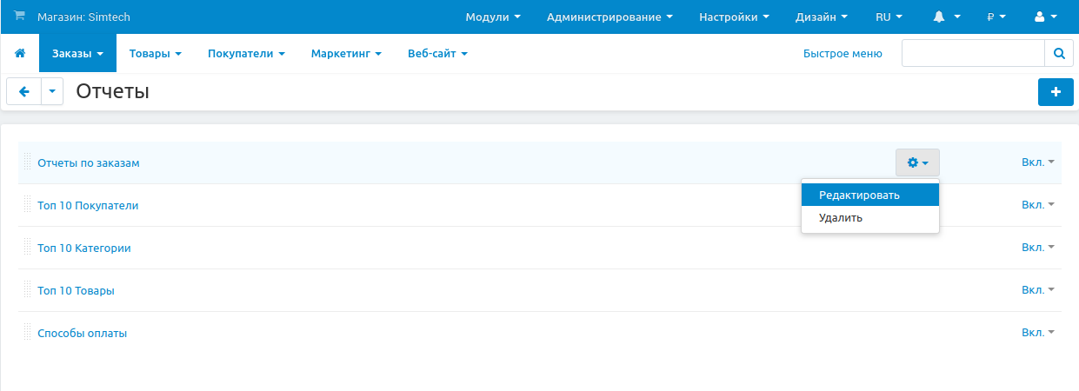Change Вкл. status of Способы оплаты
The width and height of the screenshot is (1079, 391).
[x=1037, y=333]
